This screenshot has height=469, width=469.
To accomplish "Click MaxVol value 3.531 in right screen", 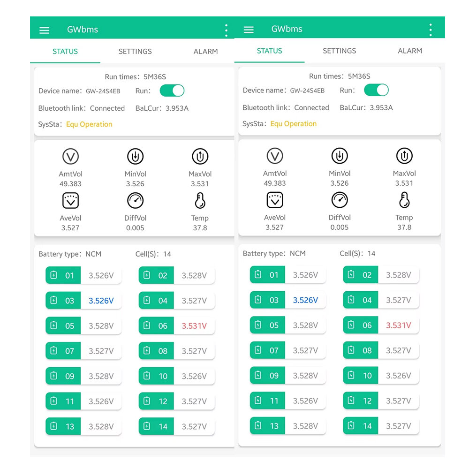I will tap(404, 183).
